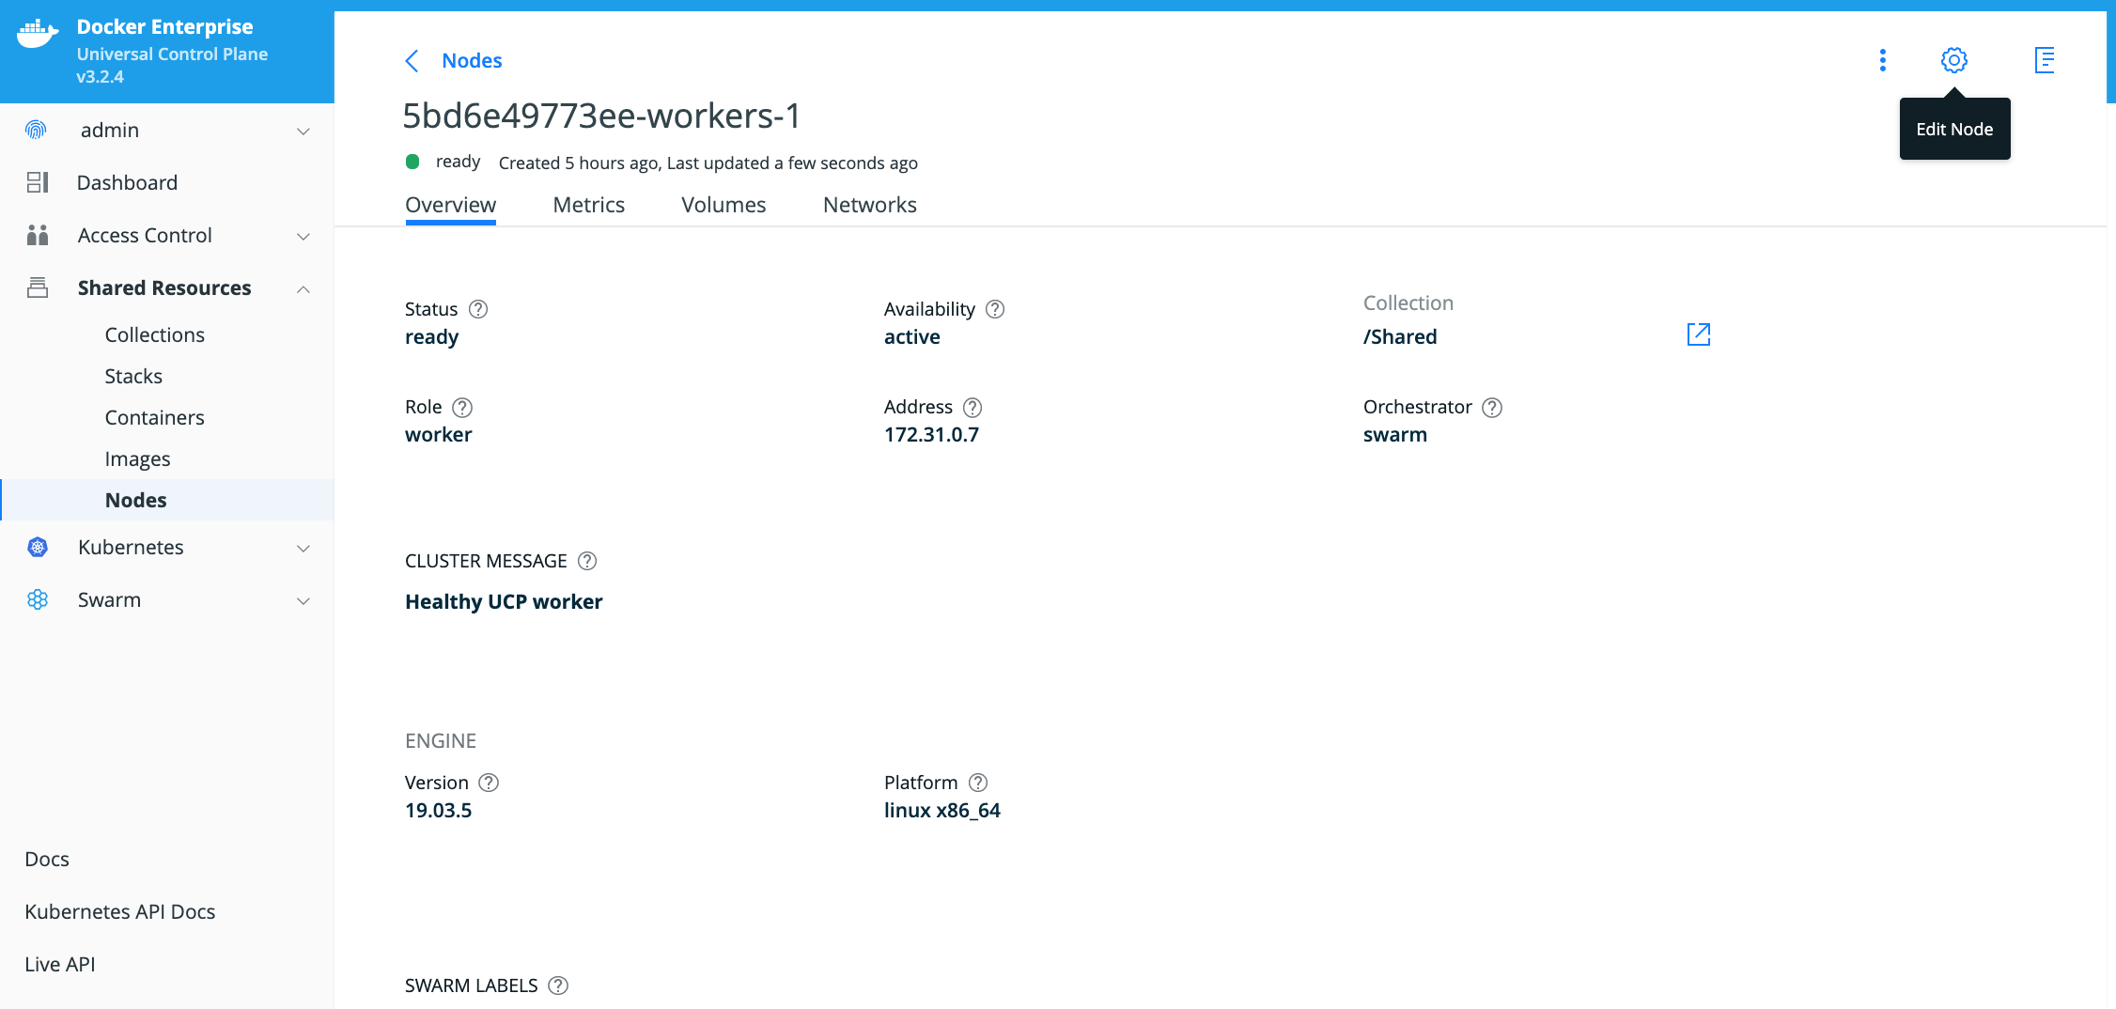
Task: Expand the Kubernetes chevron
Action: tap(303, 548)
